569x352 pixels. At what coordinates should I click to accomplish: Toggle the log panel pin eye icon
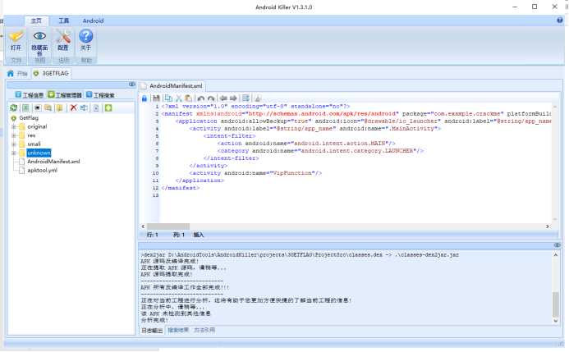point(557,245)
